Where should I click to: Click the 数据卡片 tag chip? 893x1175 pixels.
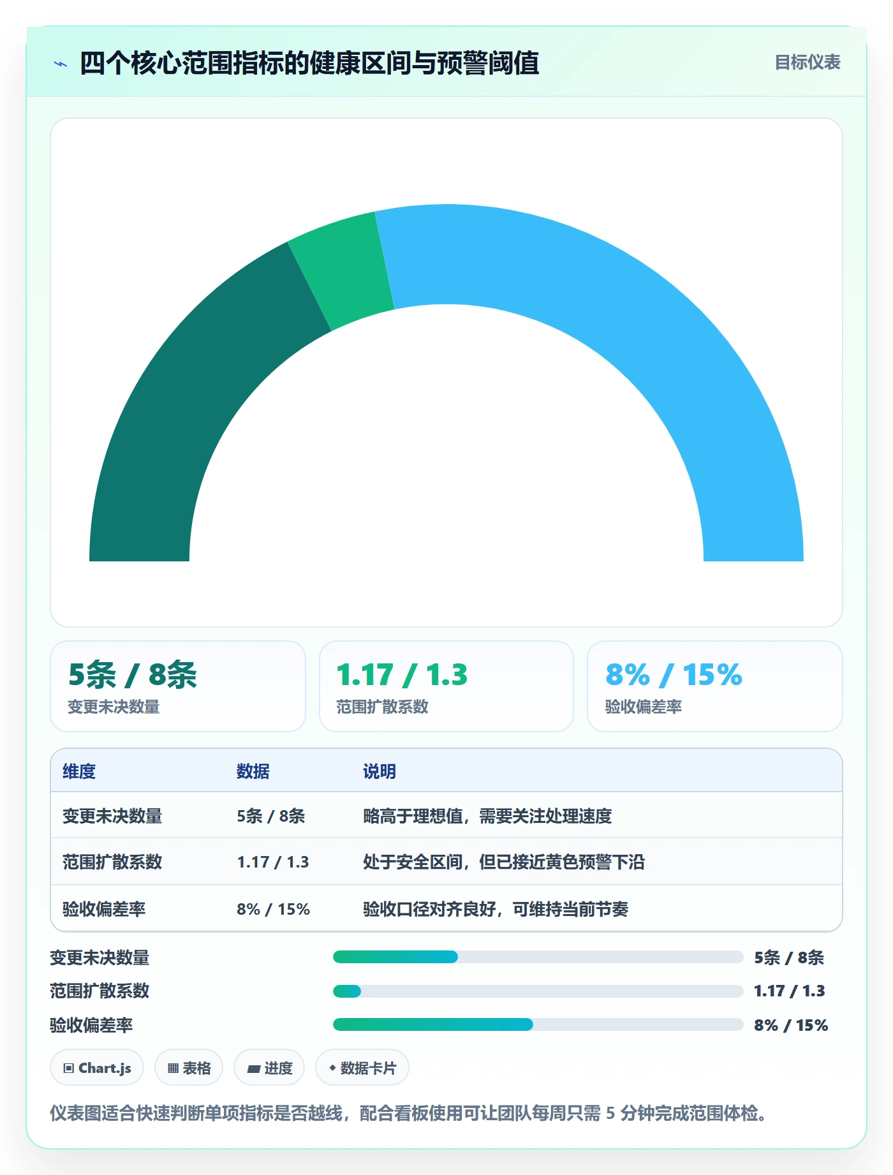[362, 1067]
